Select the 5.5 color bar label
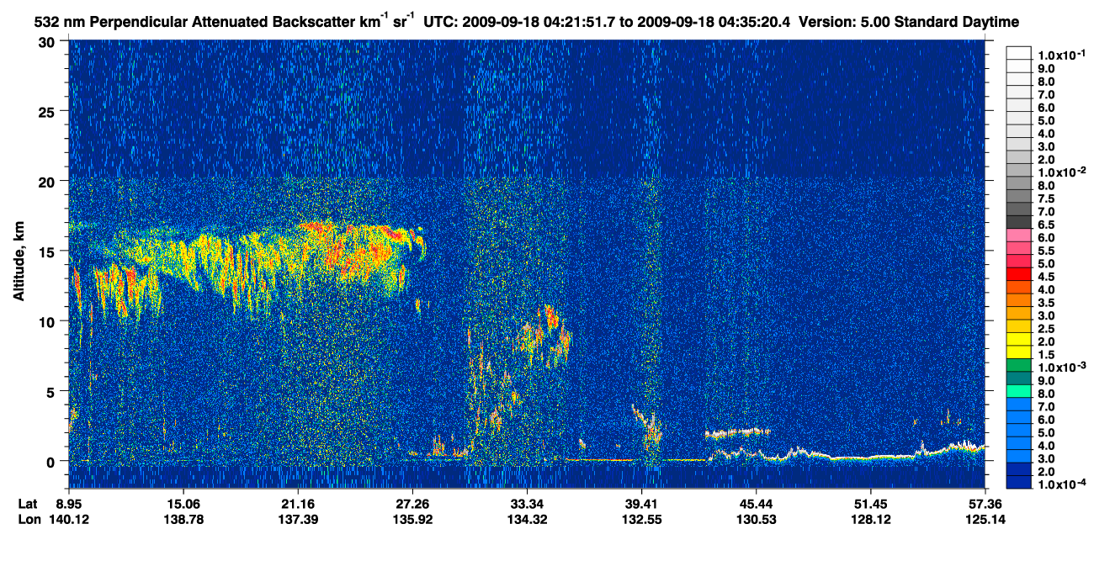 1046,251
